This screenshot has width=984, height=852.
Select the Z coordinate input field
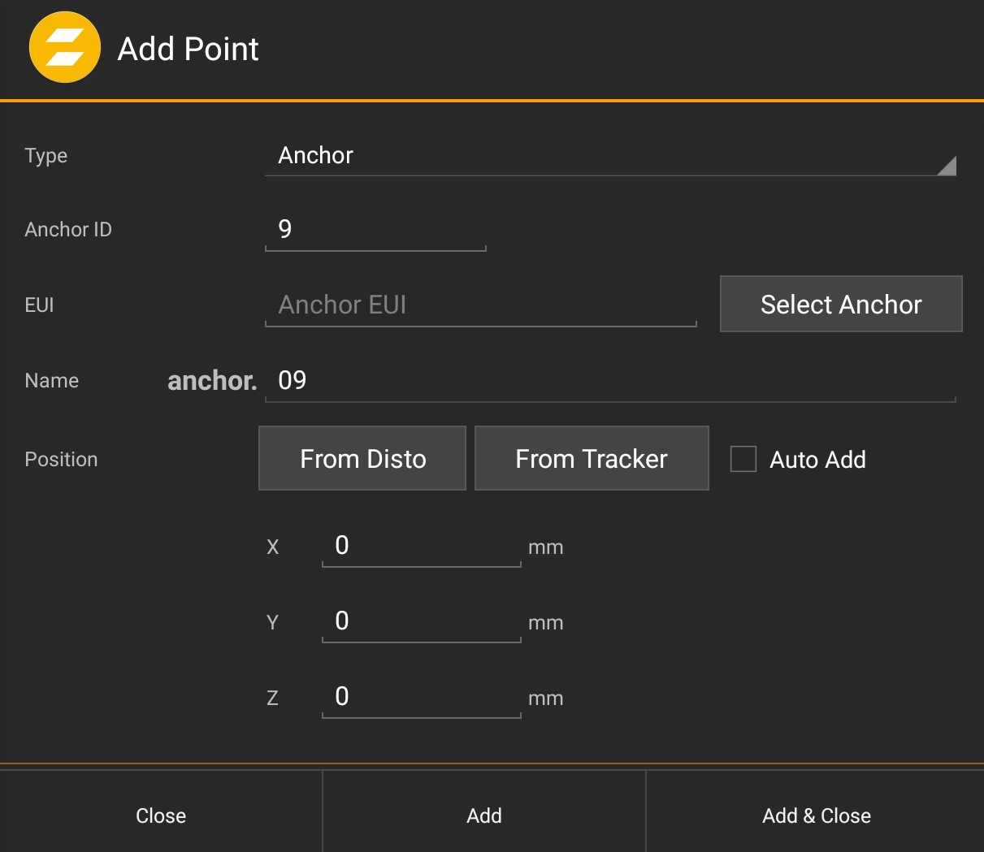(421, 697)
